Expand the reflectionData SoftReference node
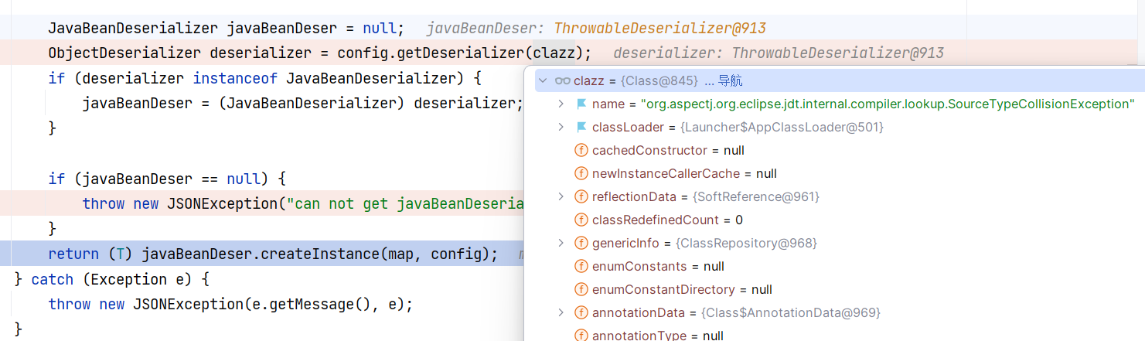 tap(561, 197)
